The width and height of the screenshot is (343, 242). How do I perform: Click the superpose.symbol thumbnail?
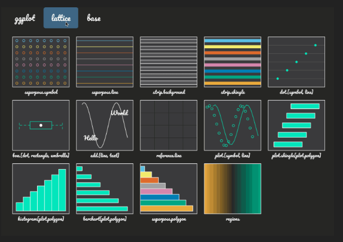[x=41, y=62]
